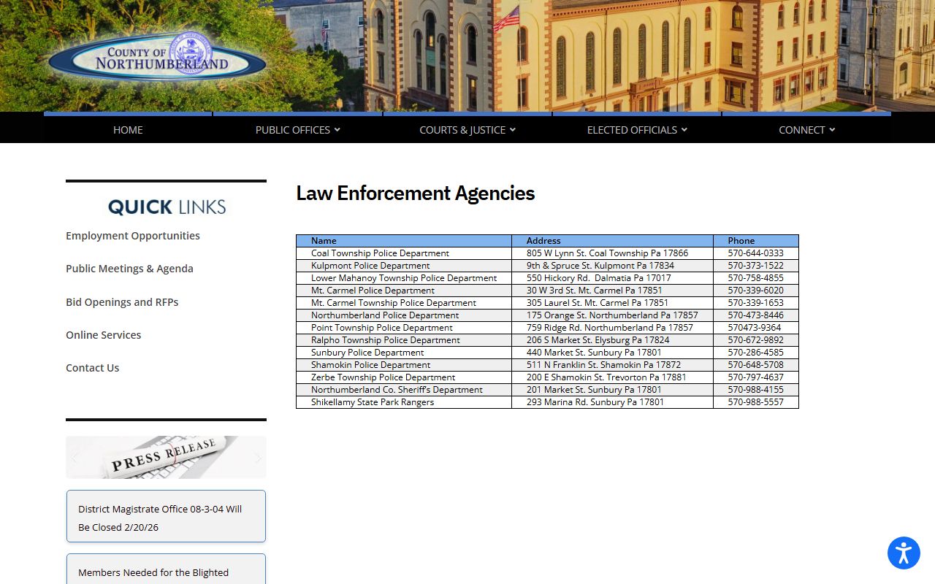The width and height of the screenshot is (935, 584).
Task: Click the Press Release banner image
Action: pyautogui.click(x=166, y=457)
